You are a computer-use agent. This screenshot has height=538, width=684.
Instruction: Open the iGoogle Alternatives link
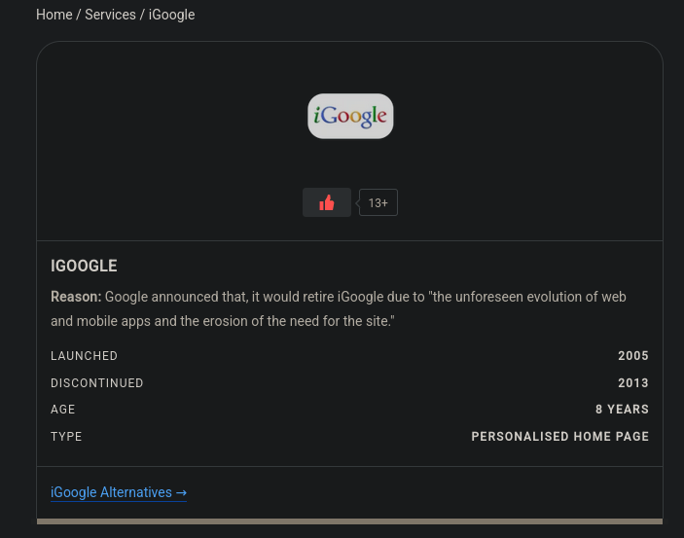point(111,493)
